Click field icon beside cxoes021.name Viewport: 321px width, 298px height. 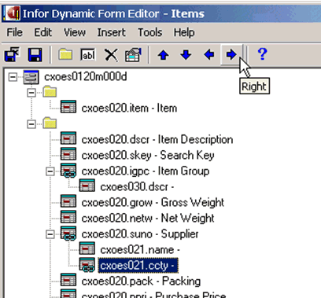87,248
